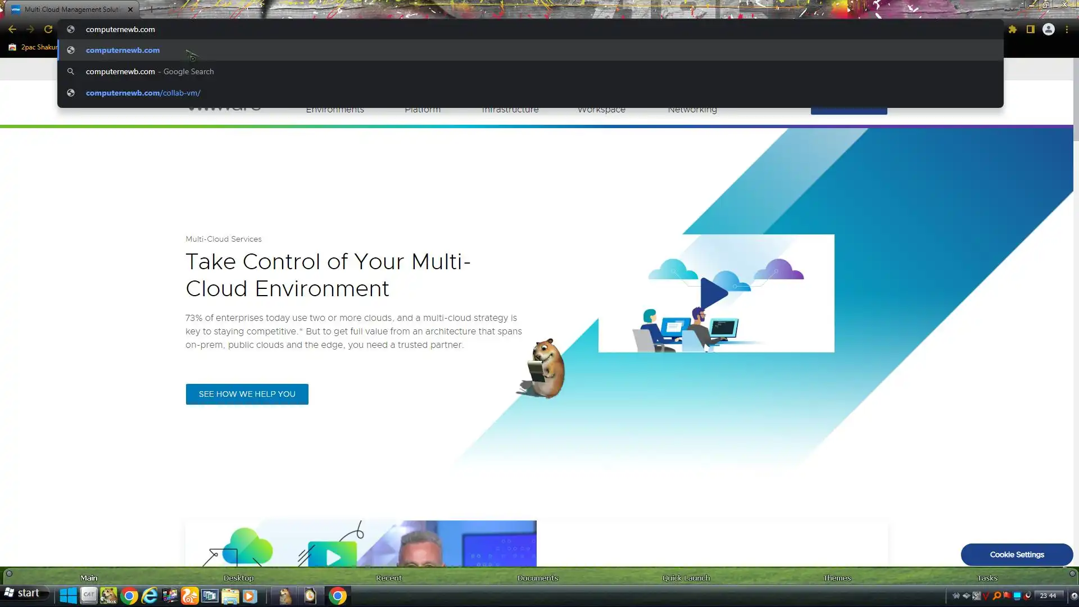Close the Multi Cloud Management tab
Viewport: 1079px width, 607px height.
click(x=130, y=10)
